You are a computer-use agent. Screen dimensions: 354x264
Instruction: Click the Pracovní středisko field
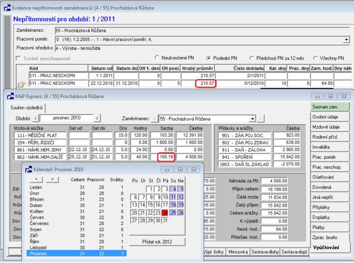[x=202, y=48]
